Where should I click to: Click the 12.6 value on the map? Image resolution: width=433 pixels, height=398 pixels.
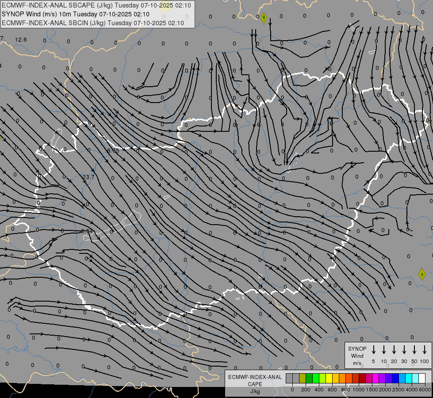tap(21, 40)
